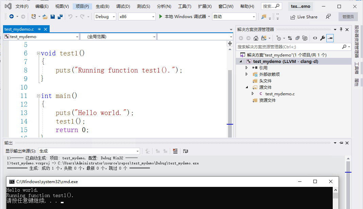Expand the 引用 node
The image size is (363, 209).
tap(246, 68)
